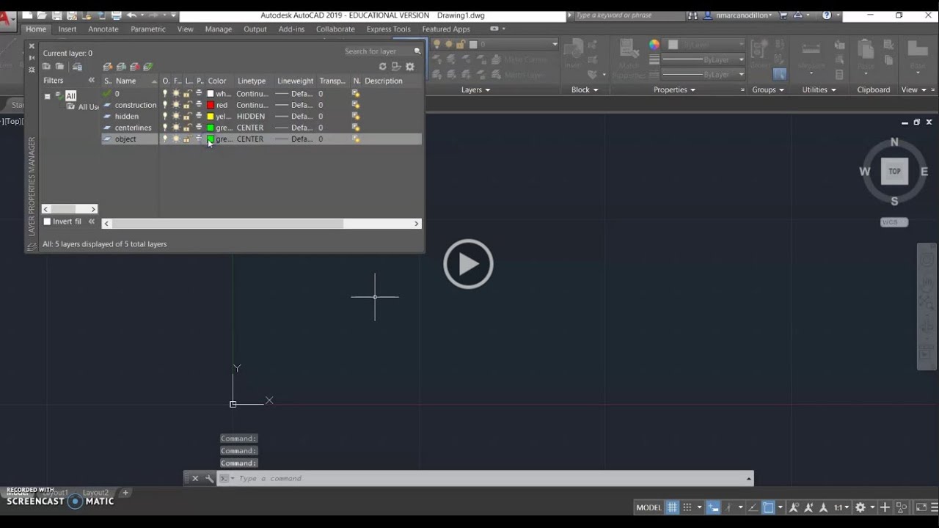Click the Set Current layer icon
The width and height of the screenshot is (939, 528).
pos(147,67)
